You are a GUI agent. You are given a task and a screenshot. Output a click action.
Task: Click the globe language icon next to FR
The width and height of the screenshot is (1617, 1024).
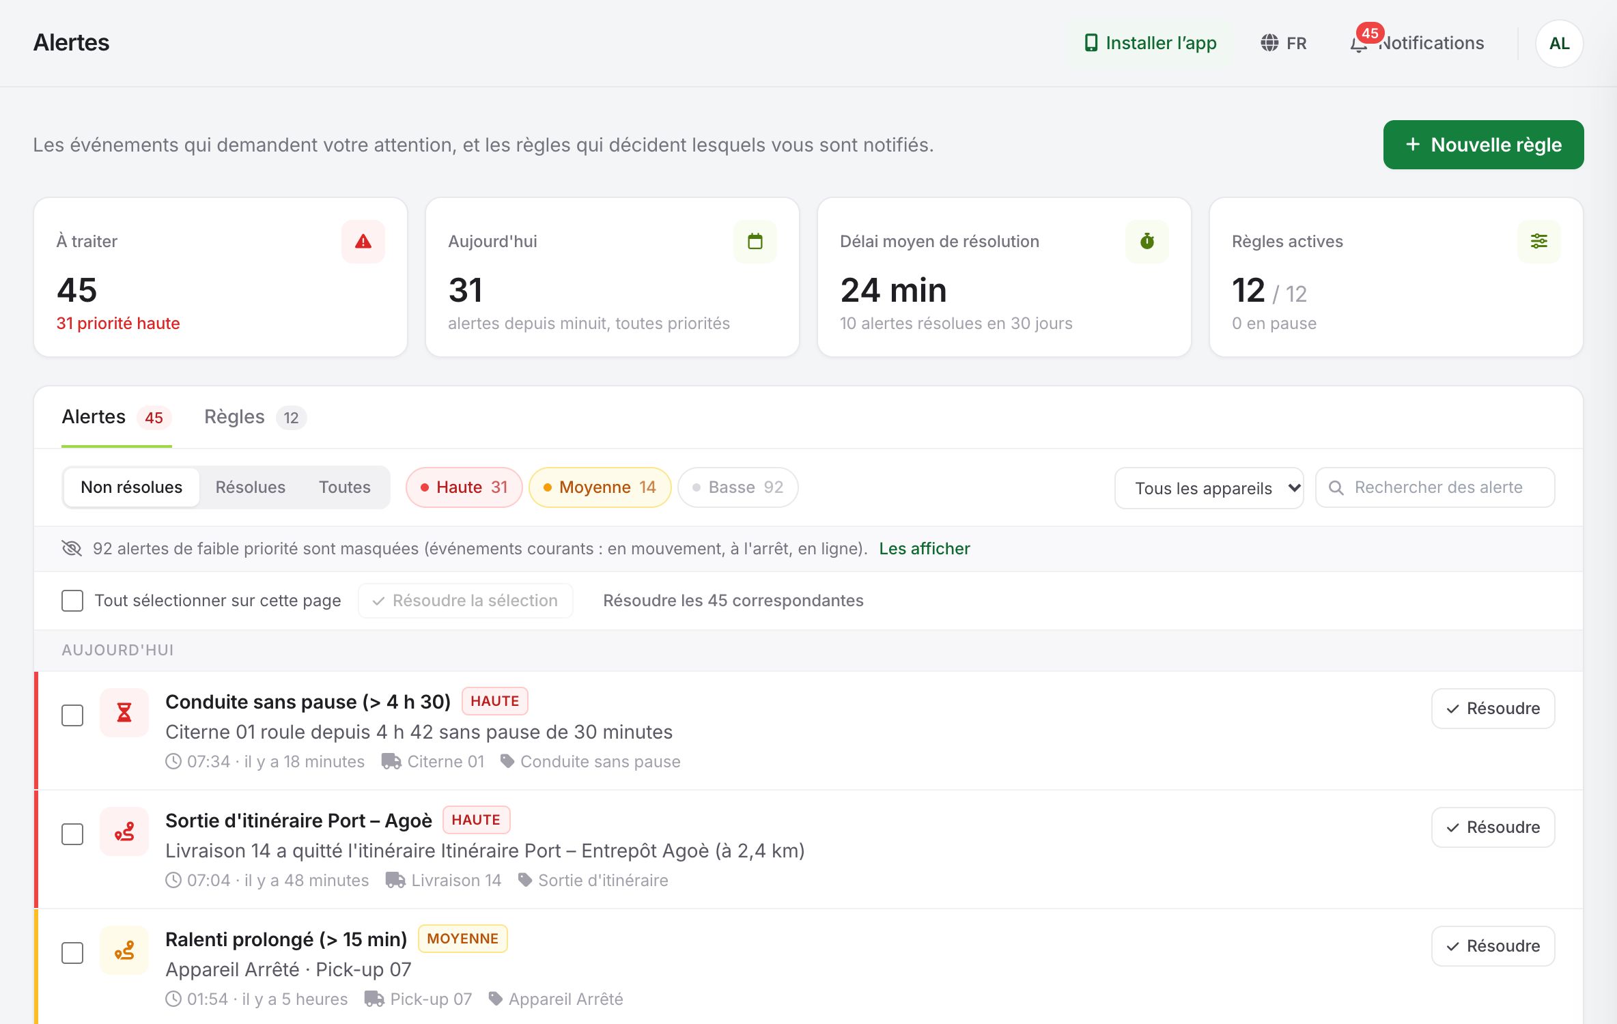[1269, 43]
